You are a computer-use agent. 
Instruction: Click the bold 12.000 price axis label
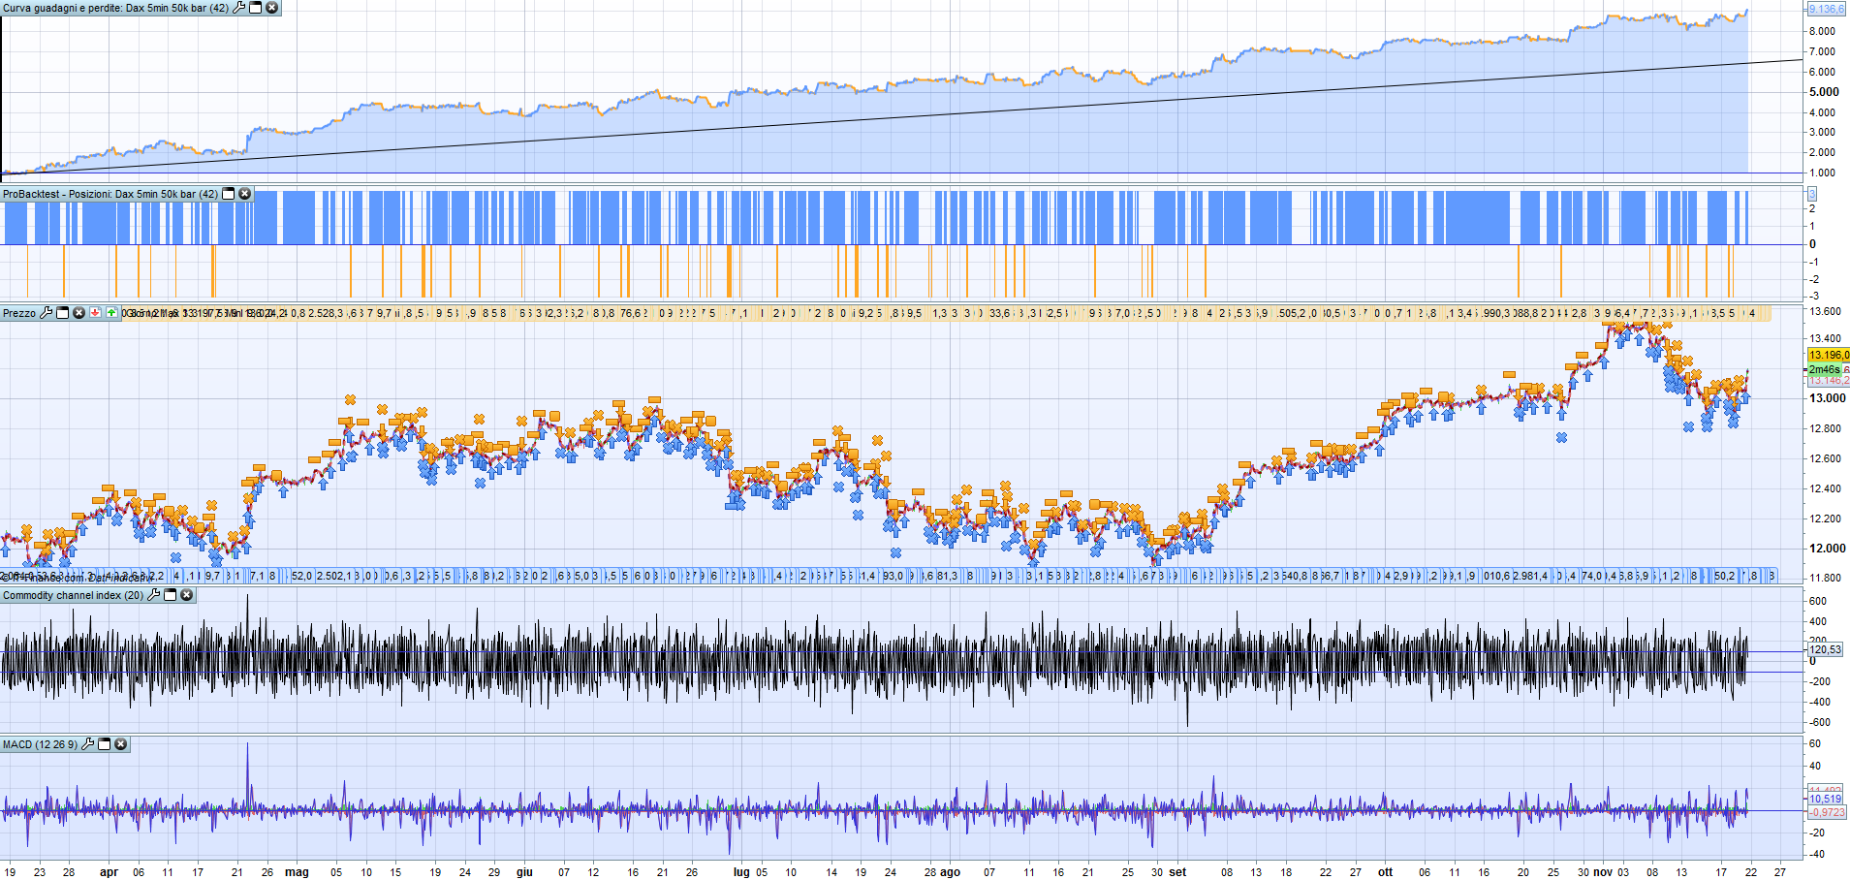[1827, 548]
